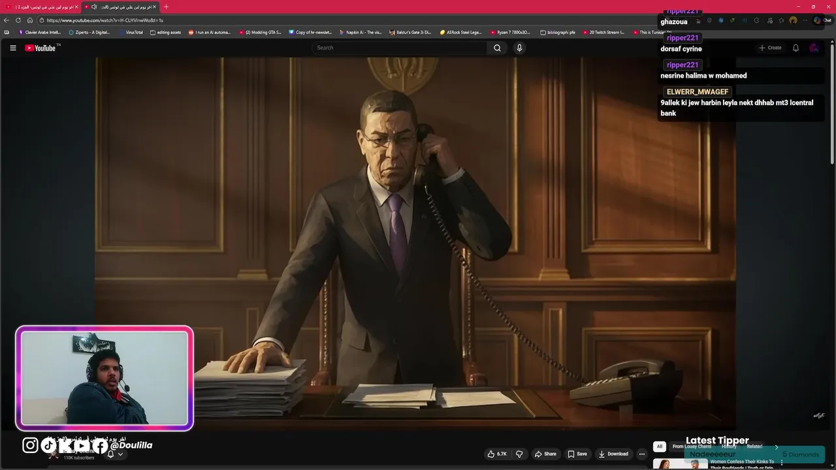The image size is (836, 470).
Task: Open the editing assets bookmark folder
Action: (x=166, y=32)
